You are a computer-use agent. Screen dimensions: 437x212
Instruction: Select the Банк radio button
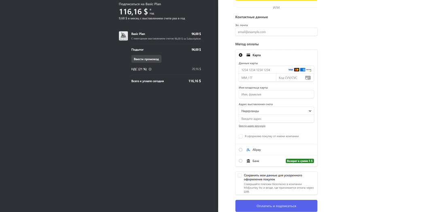click(x=240, y=161)
